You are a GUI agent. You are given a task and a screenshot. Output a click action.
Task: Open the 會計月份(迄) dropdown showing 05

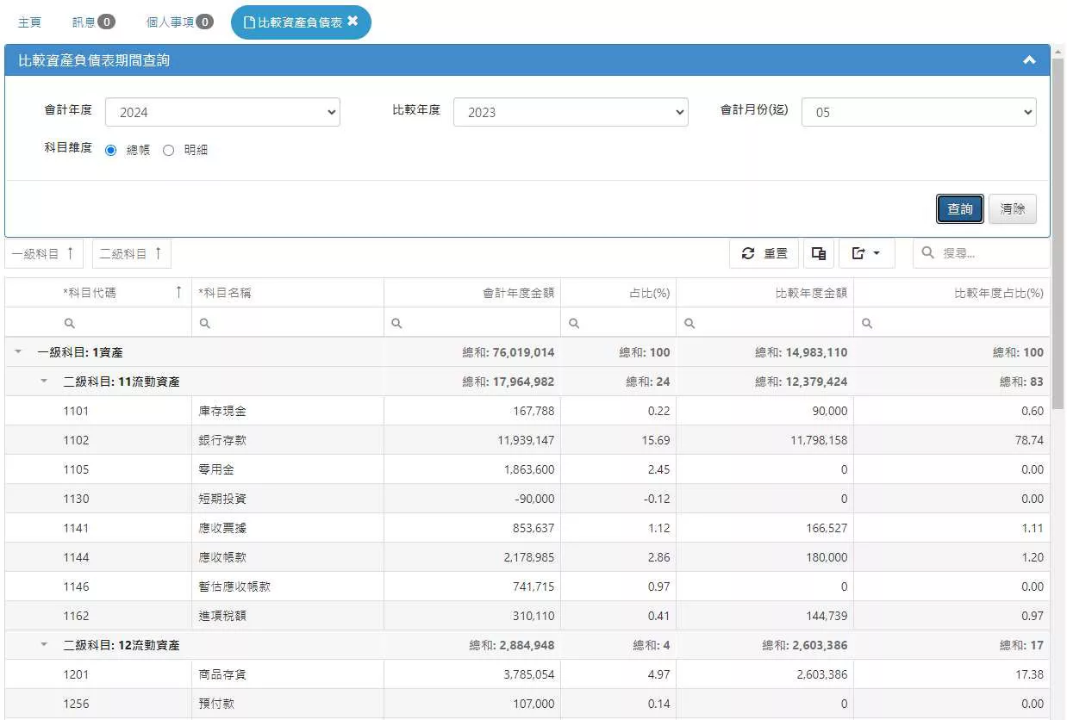point(919,112)
